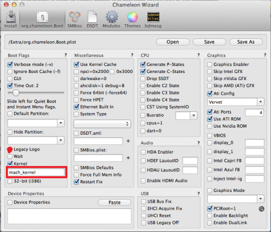Open the bdmesg log icon
Viewport: 271px width, 232px height.
(x=153, y=19)
